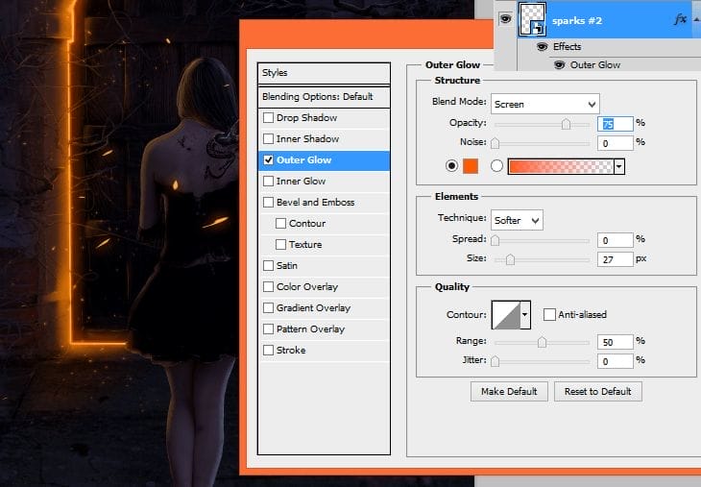Enable the Stroke checkbox

coord(268,351)
